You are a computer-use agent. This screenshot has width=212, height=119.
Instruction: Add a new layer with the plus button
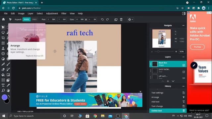point(168,81)
